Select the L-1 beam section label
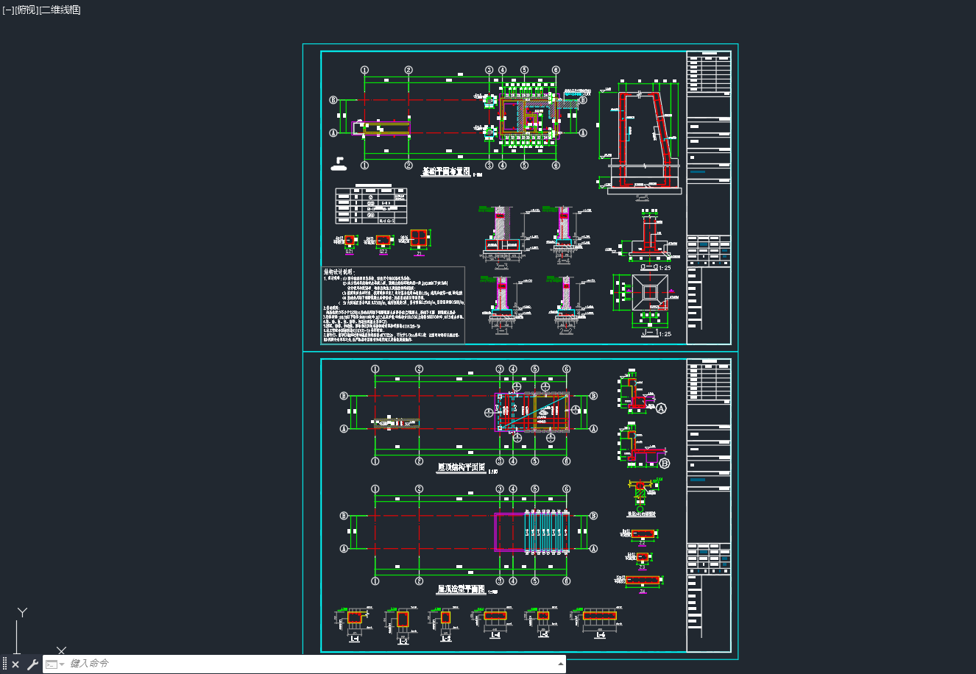Screen dimensions: 976x674 (355, 638)
